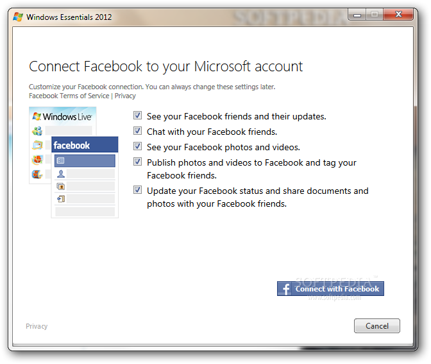The image size is (431, 364).
Task: Click the Photo Gallery flower icon
Action: pos(37,160)
